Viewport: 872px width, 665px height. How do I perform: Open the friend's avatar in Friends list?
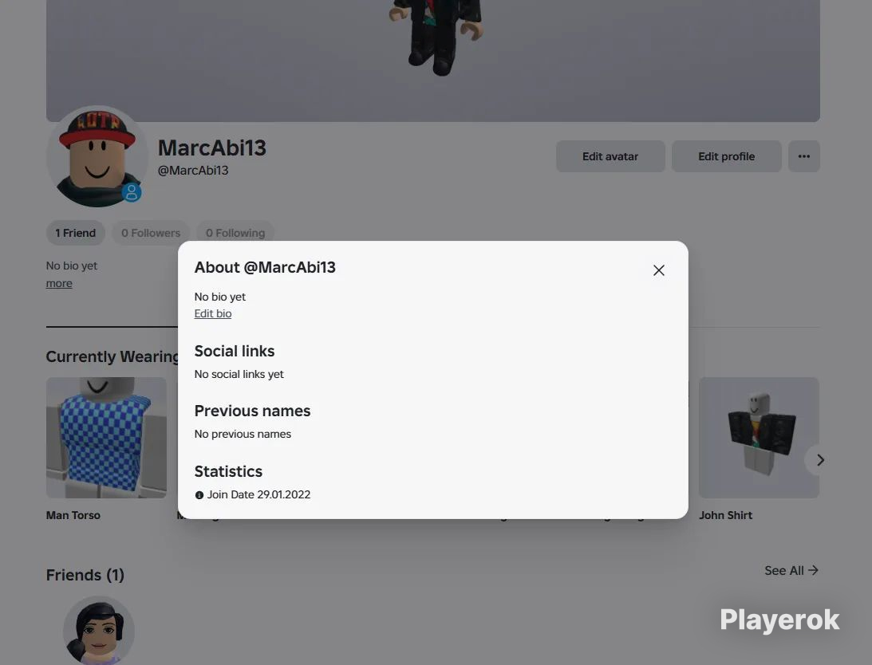pyautogui.click(x=99, y=631)
